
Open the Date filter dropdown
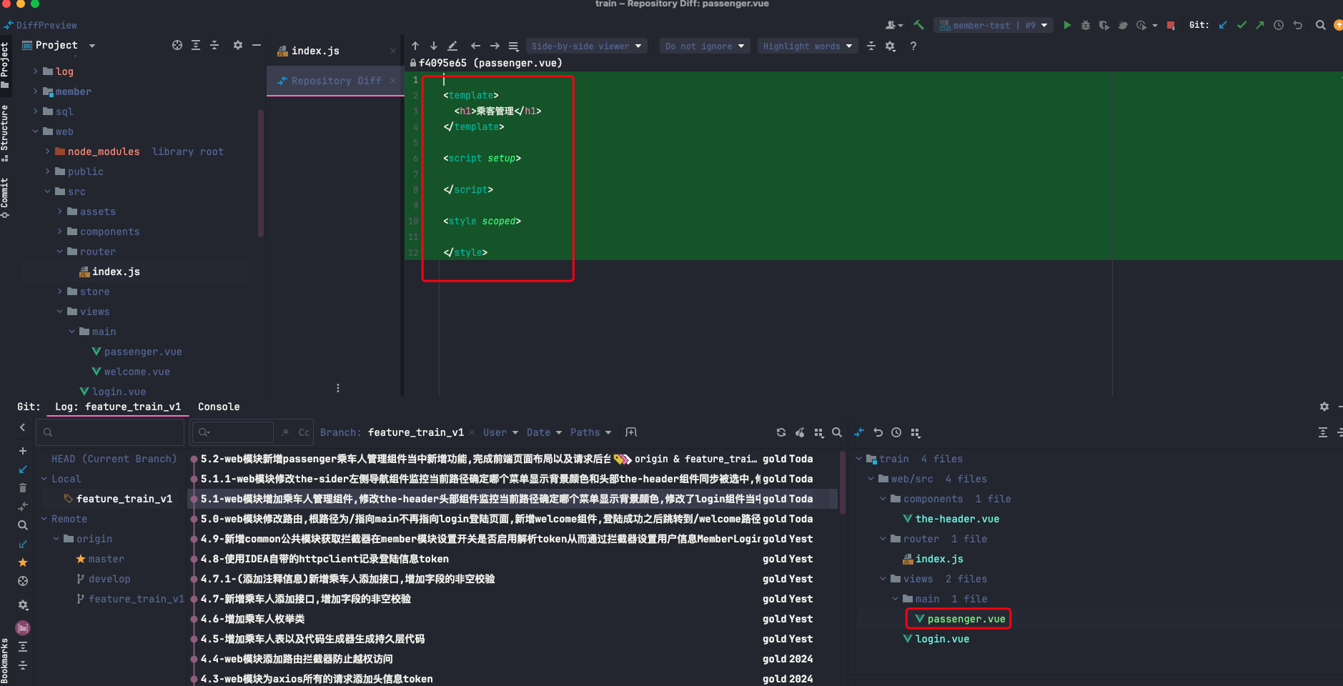pos(544,432)
